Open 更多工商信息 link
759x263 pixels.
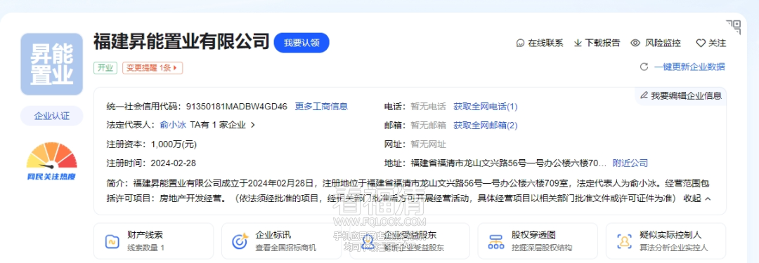coord(321,107)
